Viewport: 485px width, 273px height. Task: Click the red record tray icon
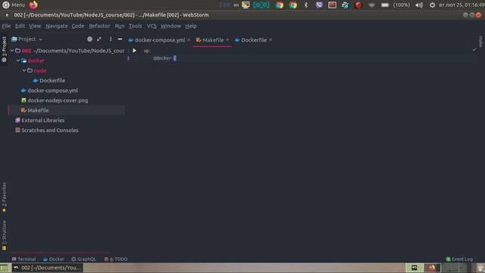tap(358, 5)
